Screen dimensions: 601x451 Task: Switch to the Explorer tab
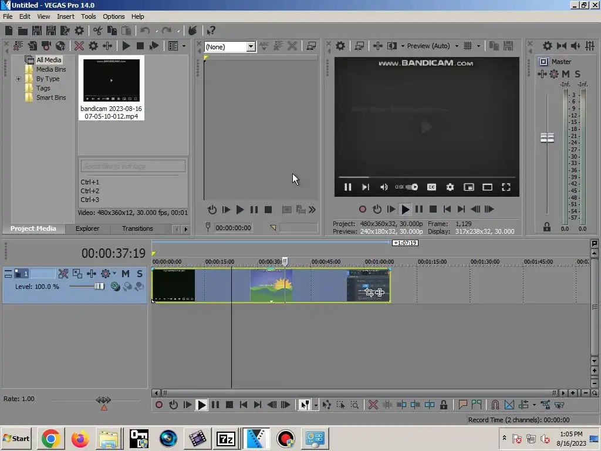point(87,228)
